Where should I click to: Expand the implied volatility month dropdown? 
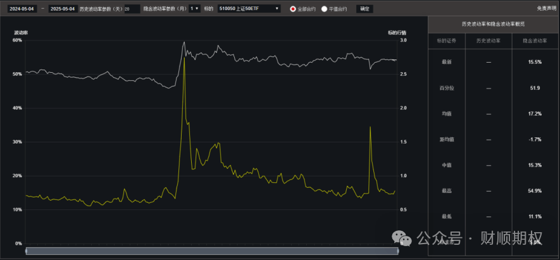(194, 9)
